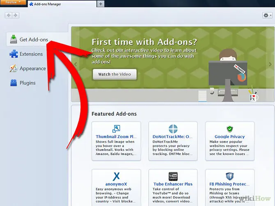Go forward with the right arrow button
275x206 pixels.
pos(16,16)
